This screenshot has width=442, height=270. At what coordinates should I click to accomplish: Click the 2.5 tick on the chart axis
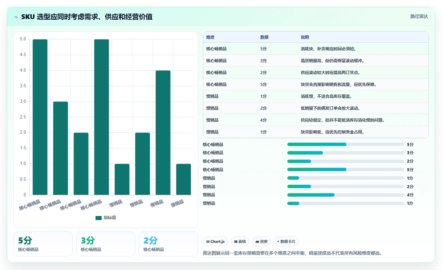[23, 117]
